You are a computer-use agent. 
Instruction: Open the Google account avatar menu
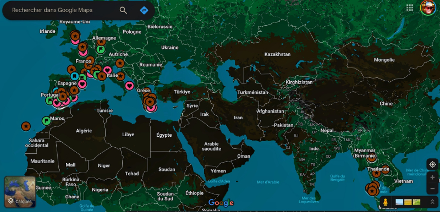427,8
